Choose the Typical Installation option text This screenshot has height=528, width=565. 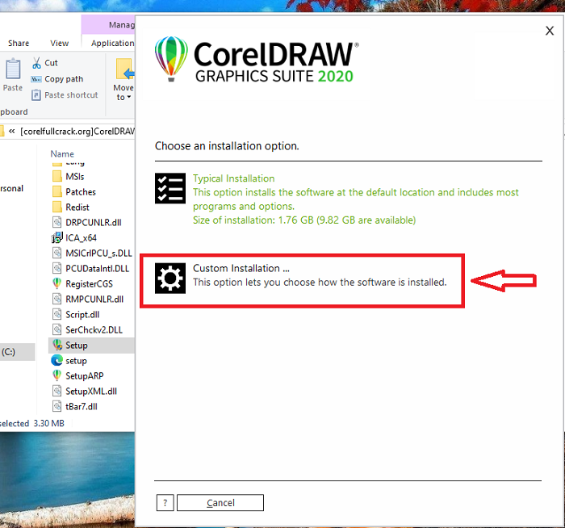click(x=234, y=178)
